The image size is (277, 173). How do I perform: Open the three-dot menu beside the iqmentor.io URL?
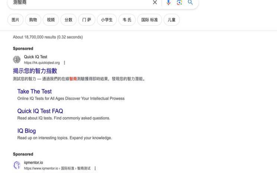pyautogui.click(x=95, y=169)
